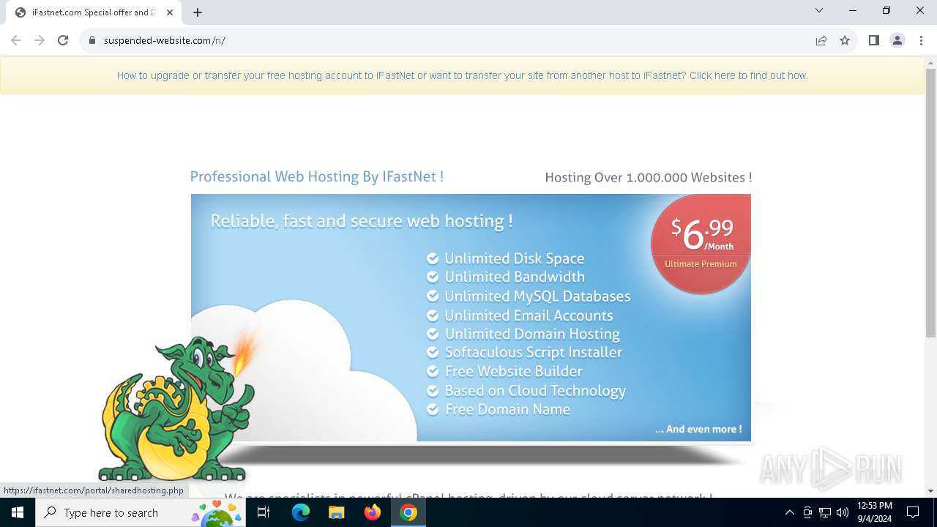
Task: Launch Microsoft Edge from the taskbar
Action: (x=301, y=512)
